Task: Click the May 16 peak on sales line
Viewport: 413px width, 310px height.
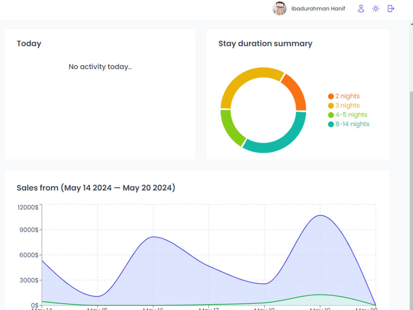Action: tap(153, 237)
